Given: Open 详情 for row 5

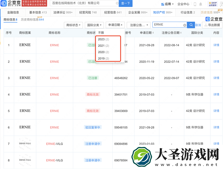Looking at the screenshot, I should [x=216, y=111].
